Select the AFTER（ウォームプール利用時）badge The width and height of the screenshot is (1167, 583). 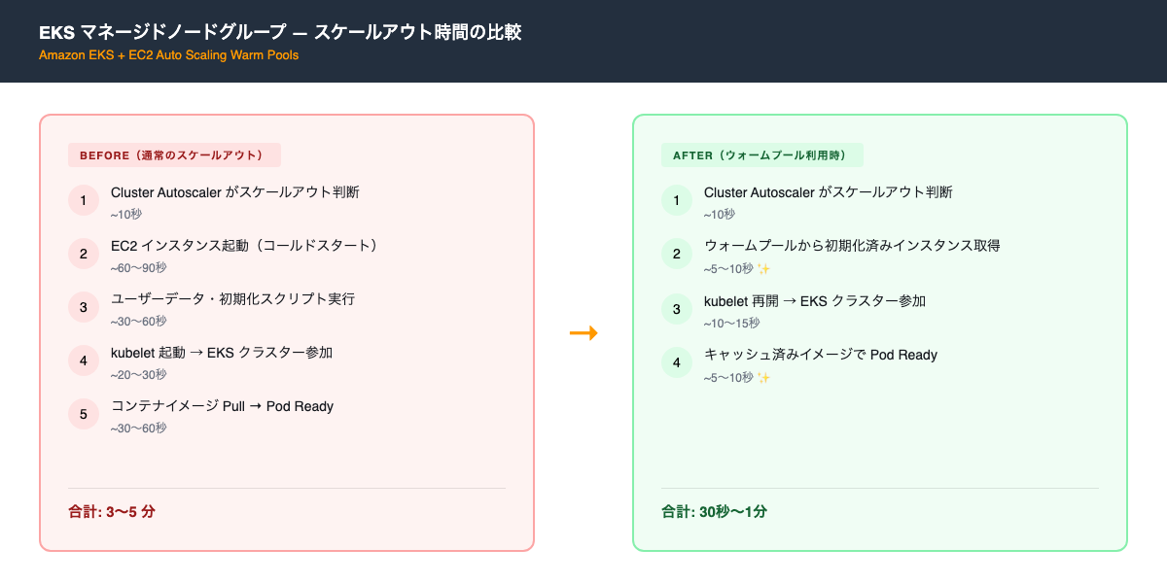coord(763,154)
